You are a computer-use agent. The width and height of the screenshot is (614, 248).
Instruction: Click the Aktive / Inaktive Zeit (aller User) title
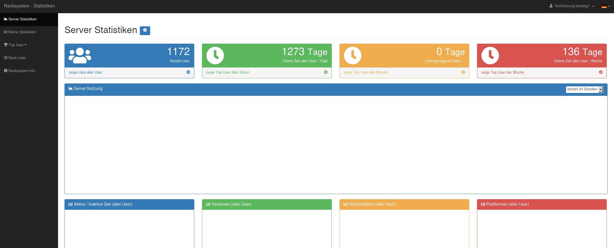[103, 204]
